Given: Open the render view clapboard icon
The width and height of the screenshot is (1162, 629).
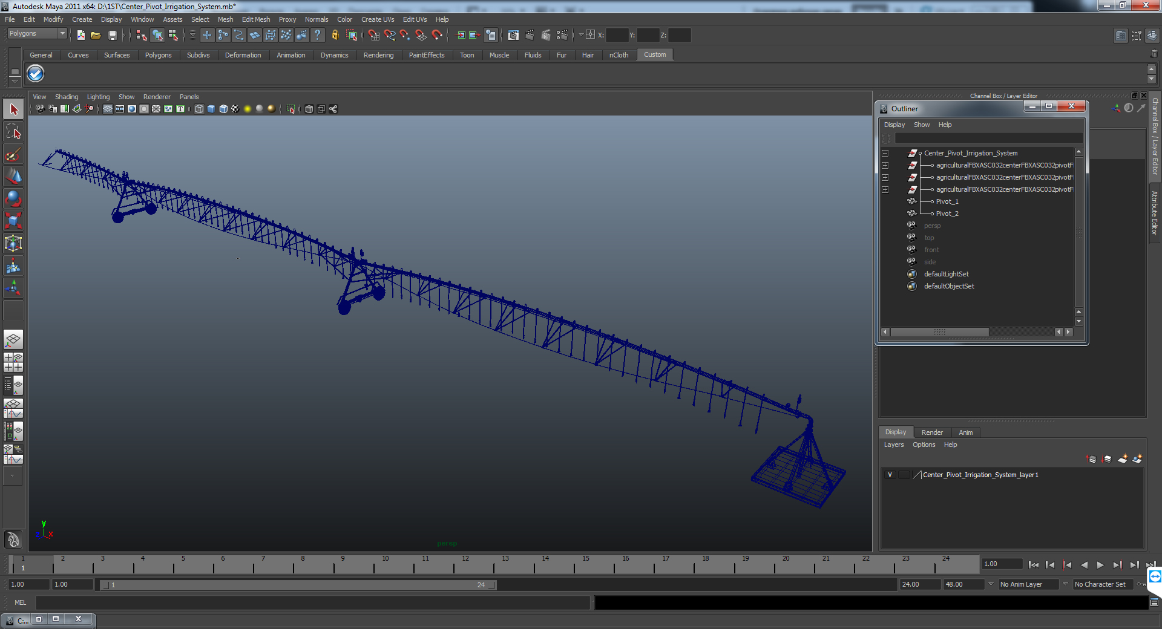Looking at the screenshot, I should (x=513, y=35).
